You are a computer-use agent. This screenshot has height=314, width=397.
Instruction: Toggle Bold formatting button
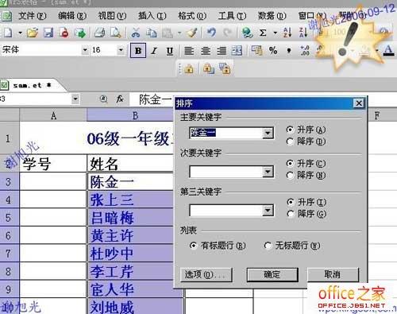pos(138,50)
